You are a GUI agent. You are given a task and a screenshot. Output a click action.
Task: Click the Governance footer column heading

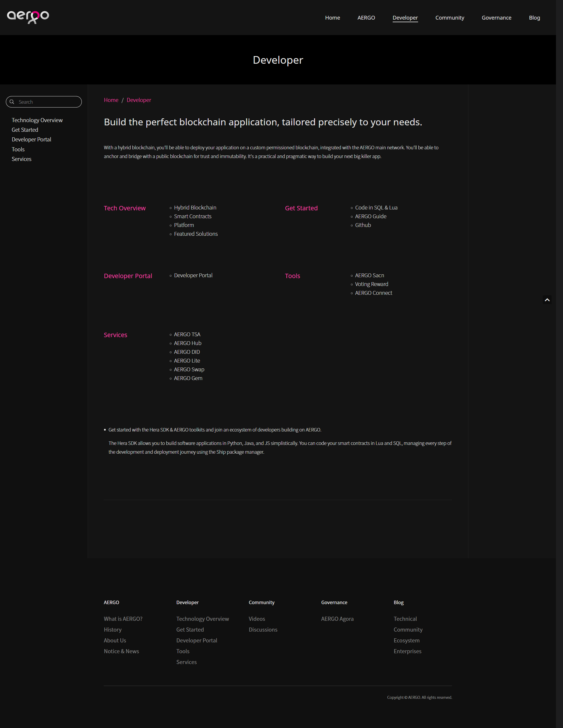pos(334,602)
